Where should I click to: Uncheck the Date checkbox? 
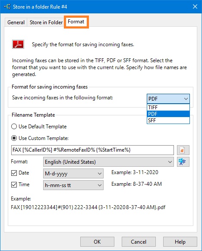click(14, 173)
